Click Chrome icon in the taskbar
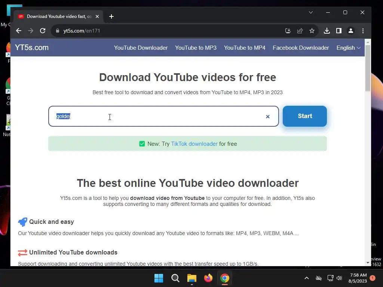The height and width of the screenshot is (287, 383). tap(225, 278)
